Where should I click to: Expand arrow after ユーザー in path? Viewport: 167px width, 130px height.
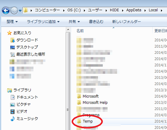point(106,11)
